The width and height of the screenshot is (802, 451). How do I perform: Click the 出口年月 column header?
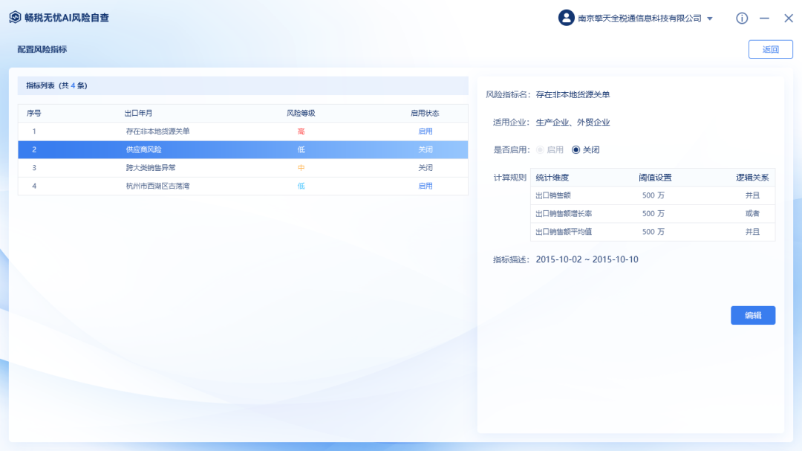pos(138,113)
